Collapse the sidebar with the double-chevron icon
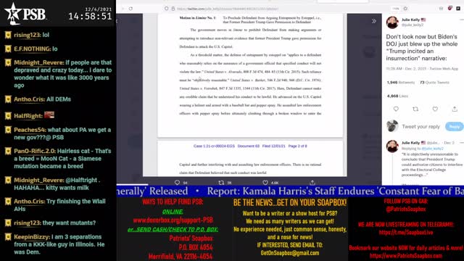 pos(374,21)
